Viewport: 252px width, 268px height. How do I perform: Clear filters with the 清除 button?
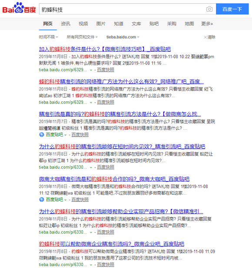tap(209, 37)
